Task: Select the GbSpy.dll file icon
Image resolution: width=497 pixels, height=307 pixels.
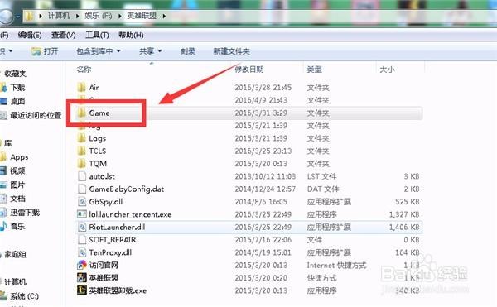Action: 82,201
